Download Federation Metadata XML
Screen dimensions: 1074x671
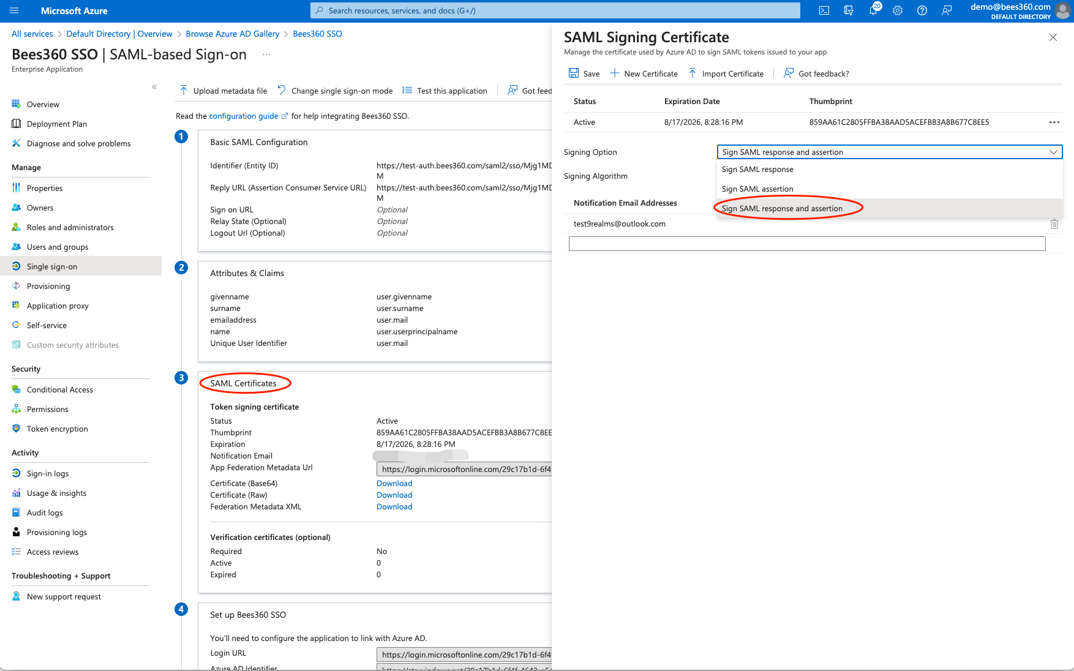[x=394, y=507]
